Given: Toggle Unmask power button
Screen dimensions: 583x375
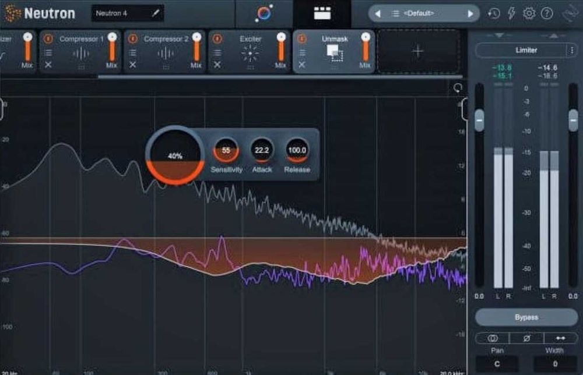Looking at the screenshot, I should tap(302, 38).
